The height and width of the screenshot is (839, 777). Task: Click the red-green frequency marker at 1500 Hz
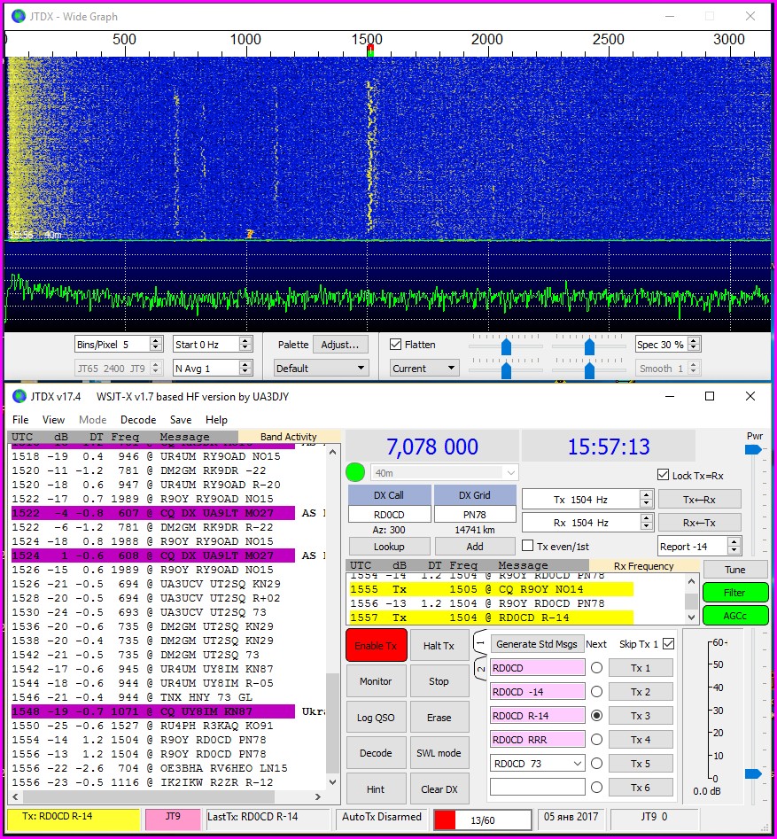tap(369, 51)
